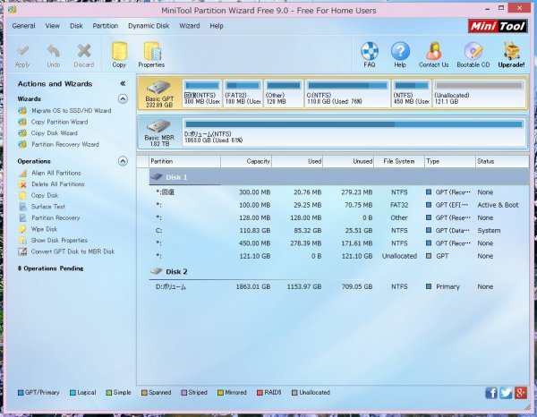Select the D: row with 1863.01 GB
537x417 pixels.
(x=338, y=286)
